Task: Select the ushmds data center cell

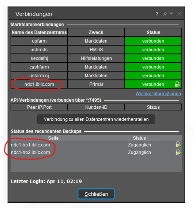Action: [x=39, y=50]
